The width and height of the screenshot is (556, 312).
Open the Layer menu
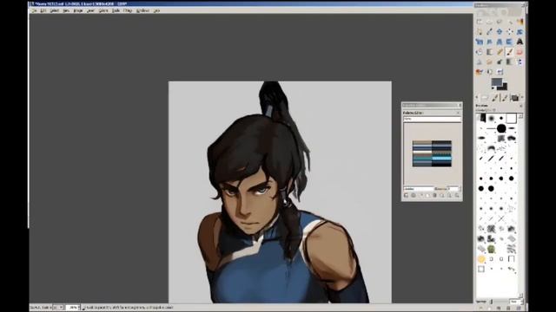coord(90,10)
